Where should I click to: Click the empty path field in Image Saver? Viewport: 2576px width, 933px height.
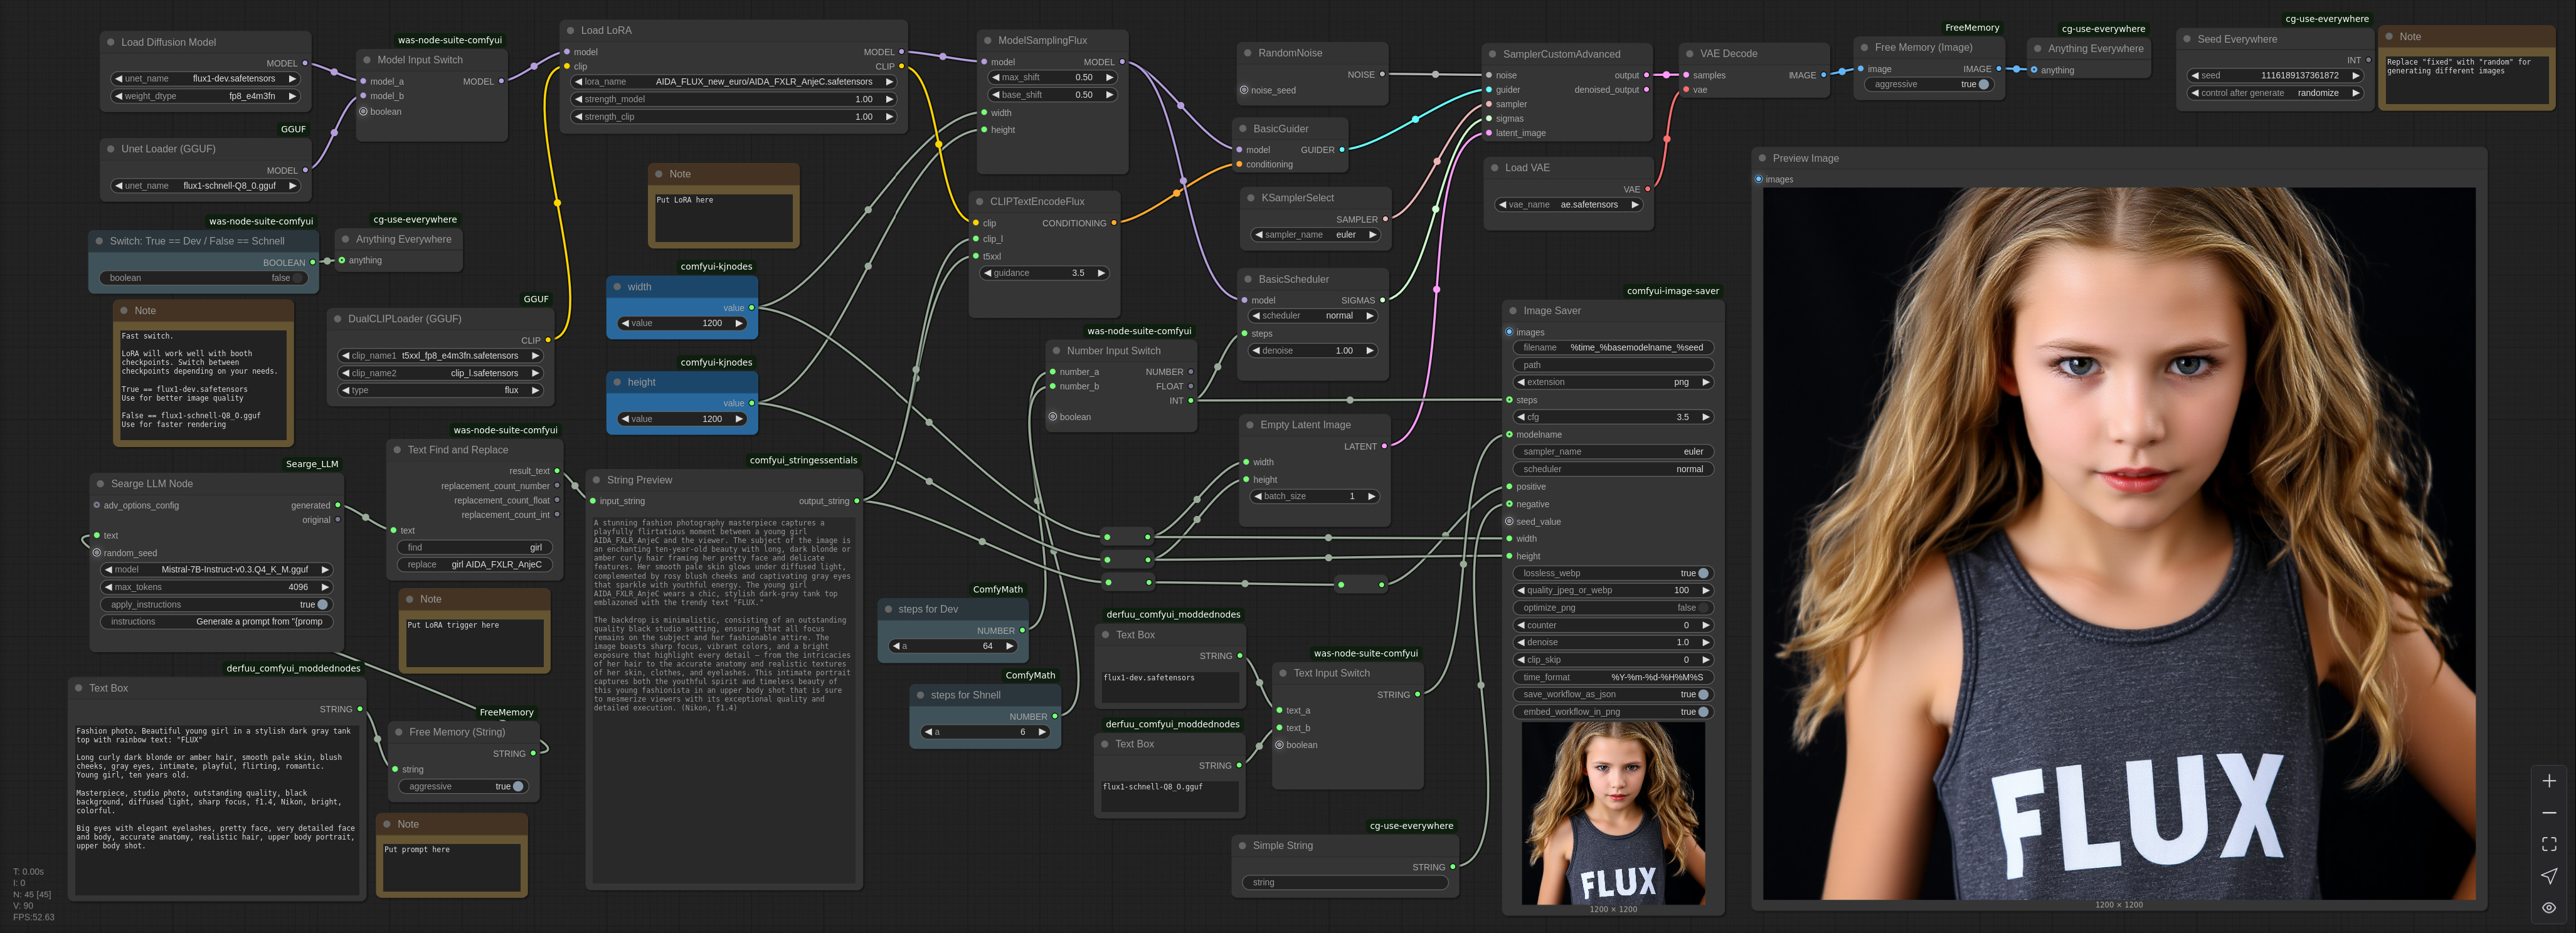(x=1613, y=366)
